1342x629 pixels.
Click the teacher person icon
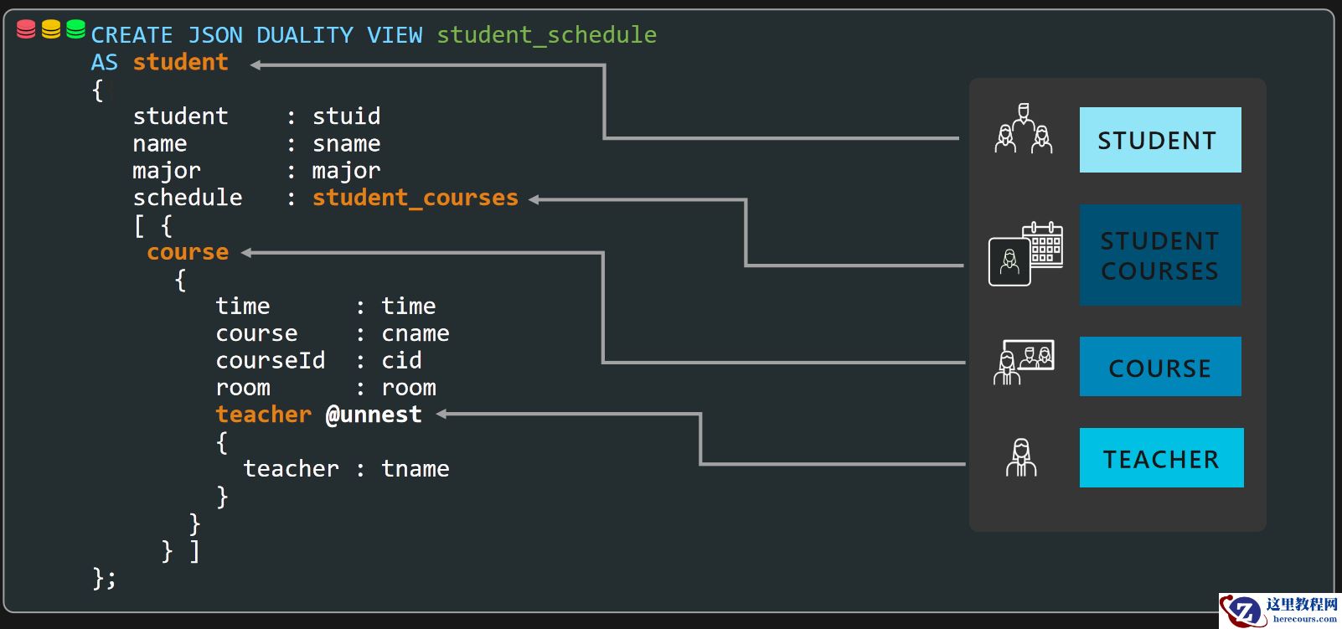coord(1020,458)
